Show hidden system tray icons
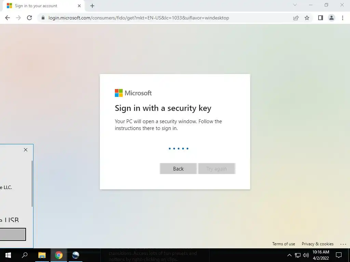This screenshot has width=350, height=262. pyautogui.click(x=289, y=255)
